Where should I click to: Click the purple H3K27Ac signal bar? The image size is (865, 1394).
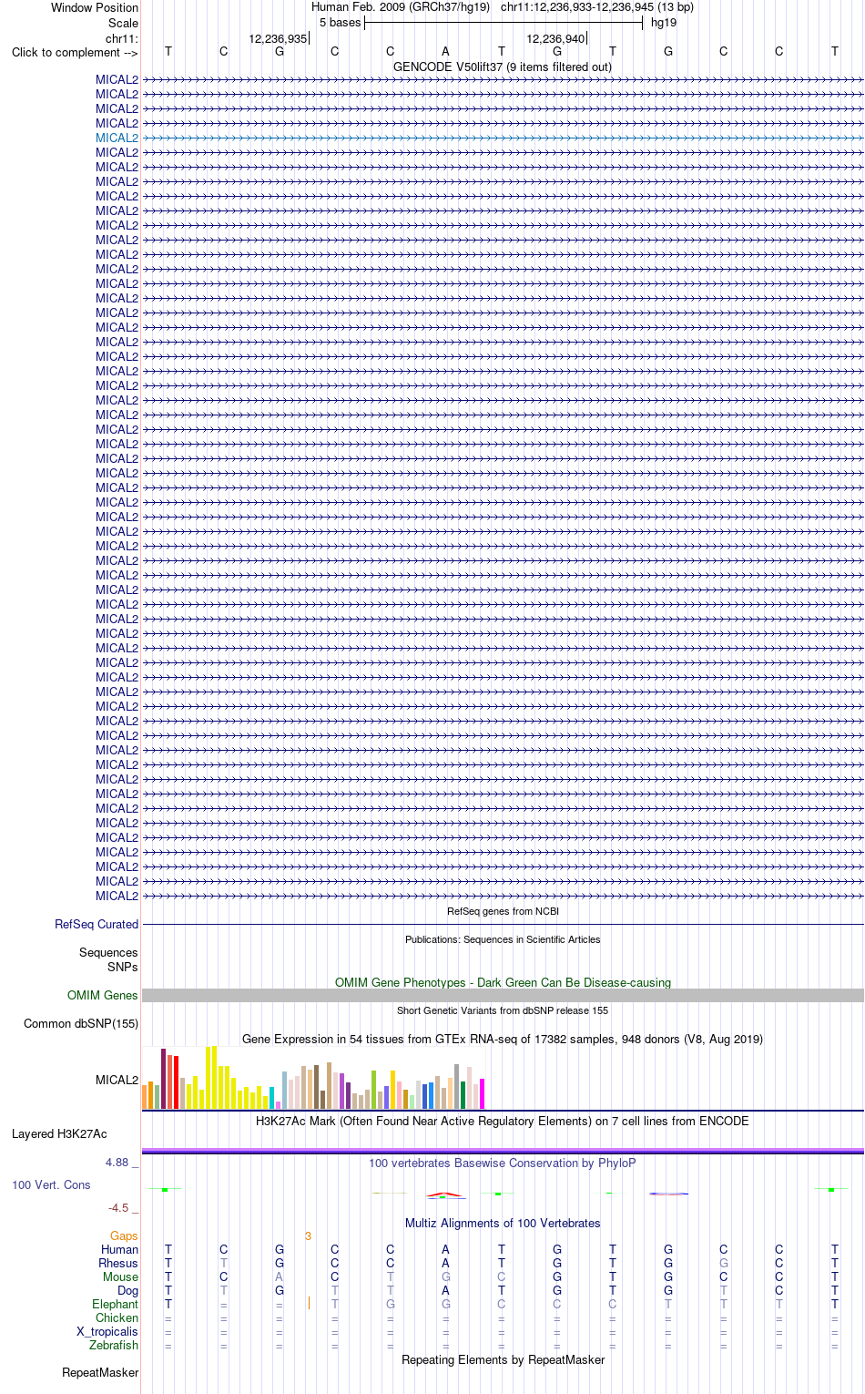pyautogui.click(x=503, y=1152)
